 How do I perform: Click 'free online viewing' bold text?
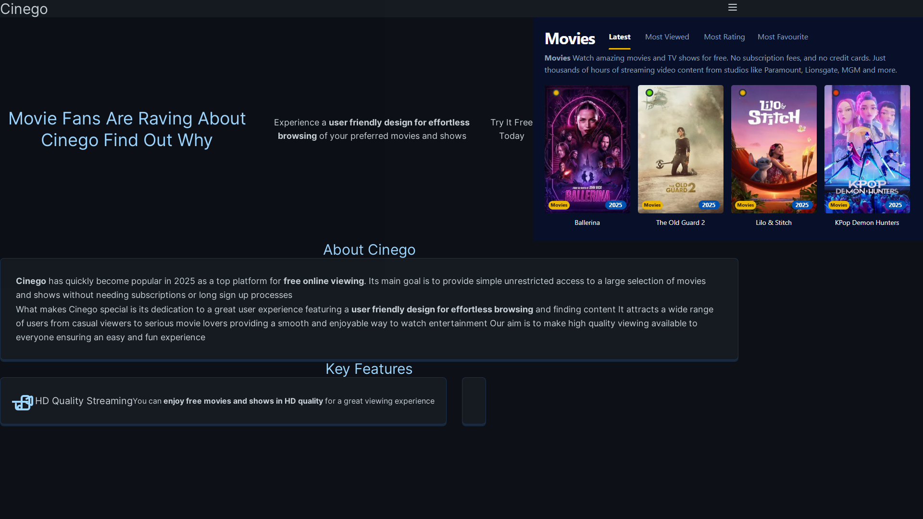coord(324,281)
